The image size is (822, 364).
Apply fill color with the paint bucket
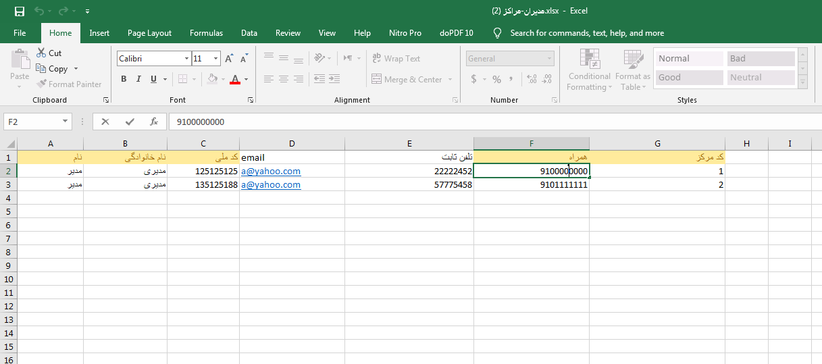click(x=212, y=79)
